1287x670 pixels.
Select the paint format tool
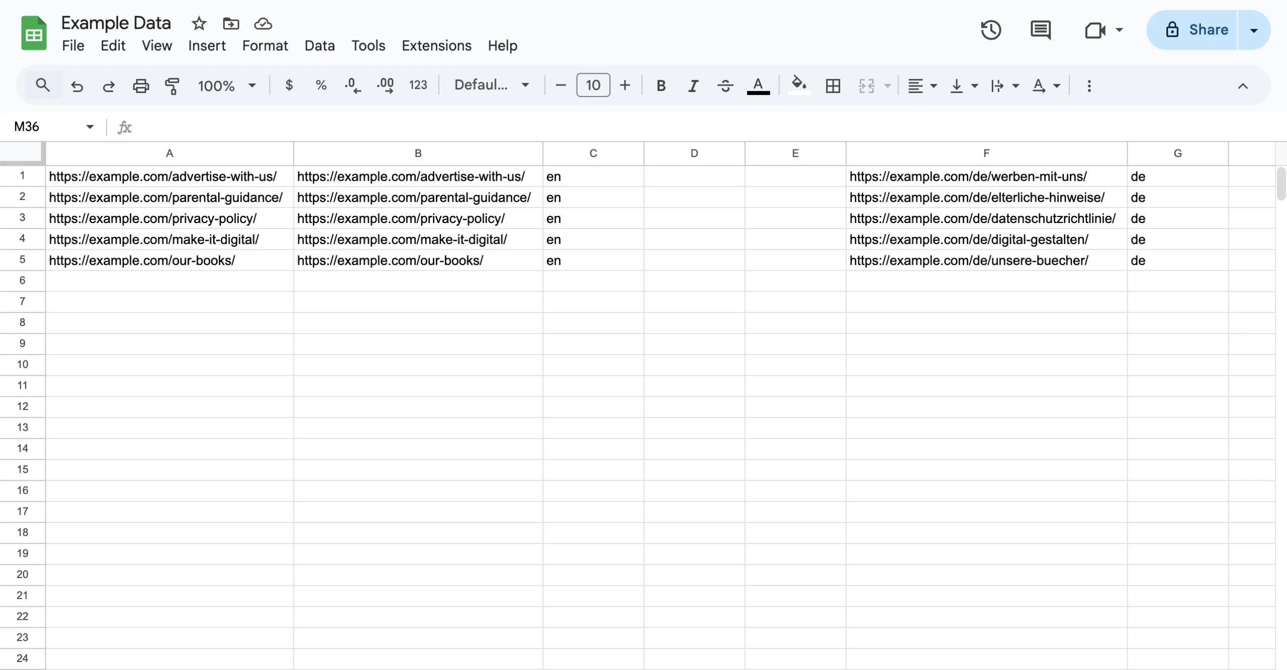pos(172,85)
